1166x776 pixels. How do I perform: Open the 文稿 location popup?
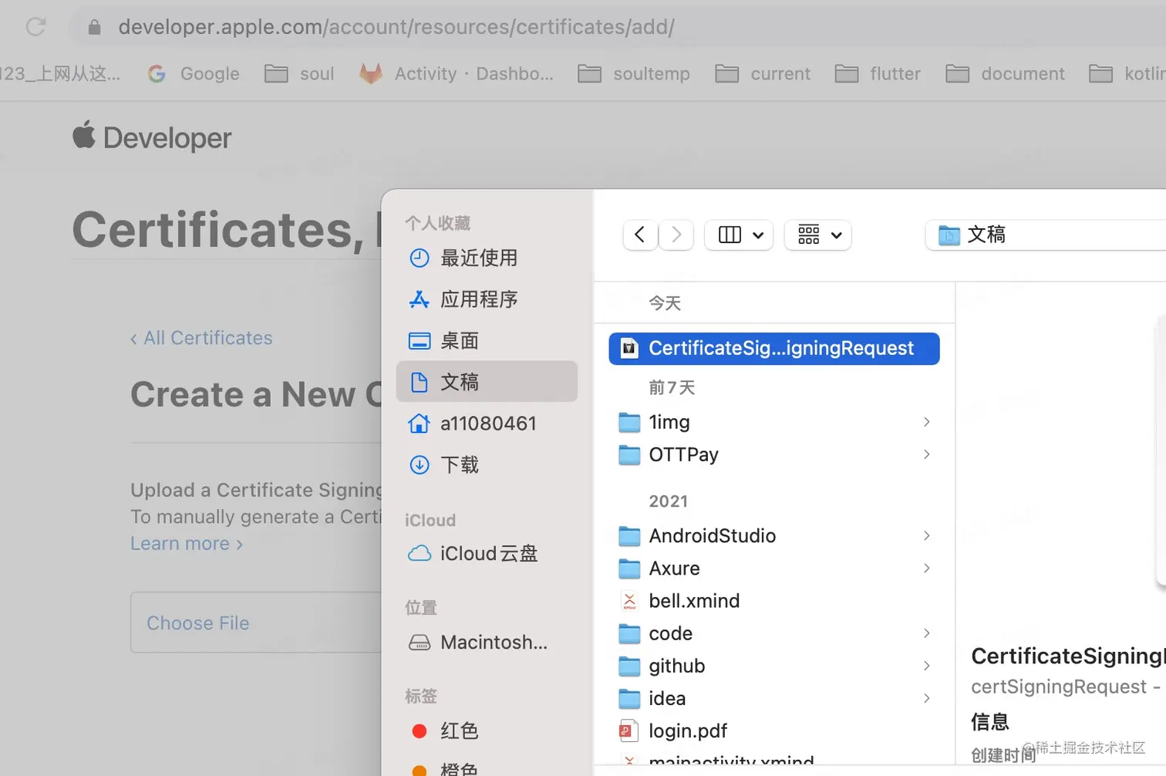[x=1045, y=234]
